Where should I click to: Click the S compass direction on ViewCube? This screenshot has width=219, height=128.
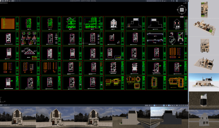point(182,14)
